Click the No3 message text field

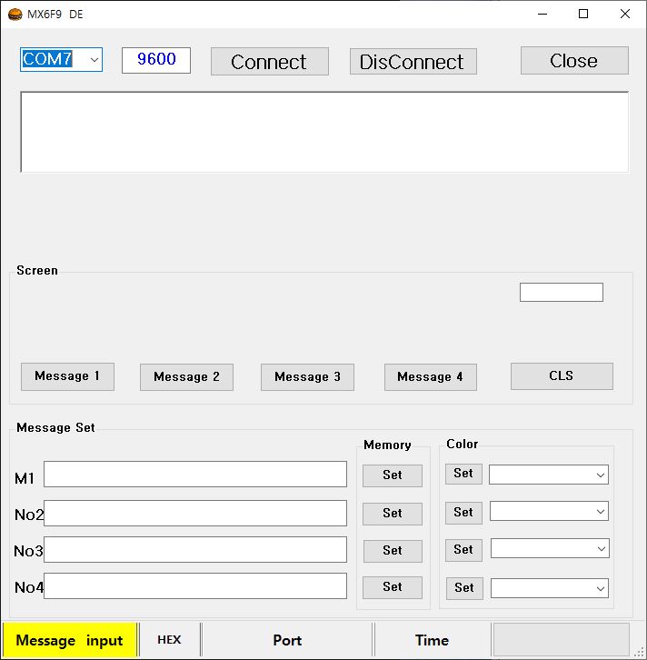pos(195,550)
